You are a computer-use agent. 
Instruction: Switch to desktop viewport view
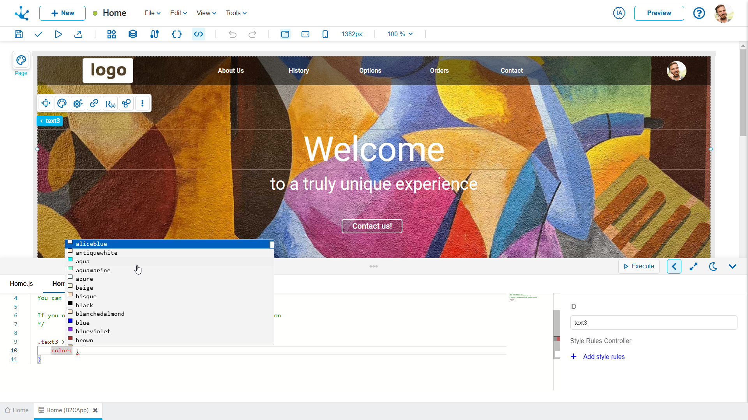point(285,34)
